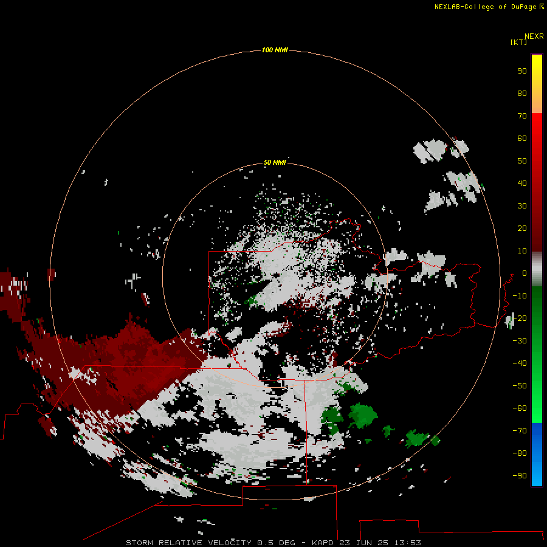The image size is (547, 547).
Task: Click the 70 knot scale label
Action: pyautogui.click(x=522, y=116)
